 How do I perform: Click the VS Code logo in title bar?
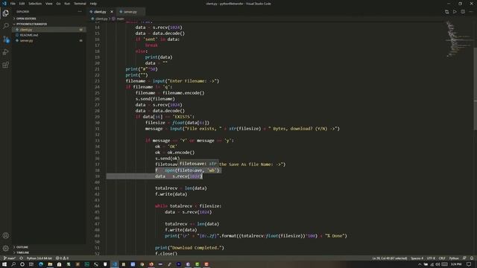click(x=4, y=4)
